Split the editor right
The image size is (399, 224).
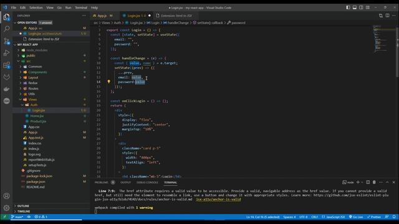coord(387,16)
